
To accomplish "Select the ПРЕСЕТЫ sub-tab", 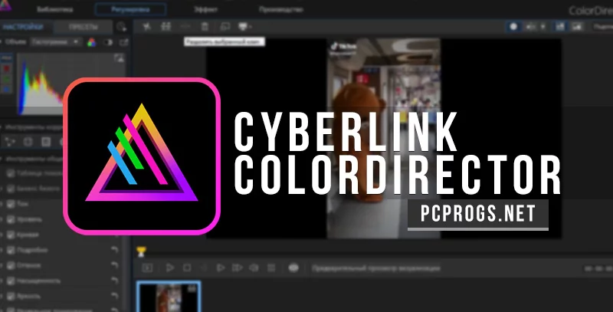I will pos(83,27).
